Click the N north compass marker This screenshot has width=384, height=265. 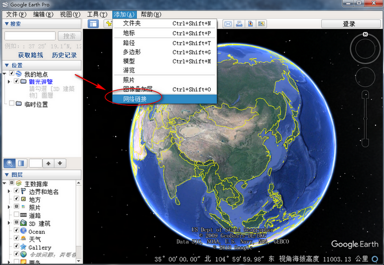point(365,35)
